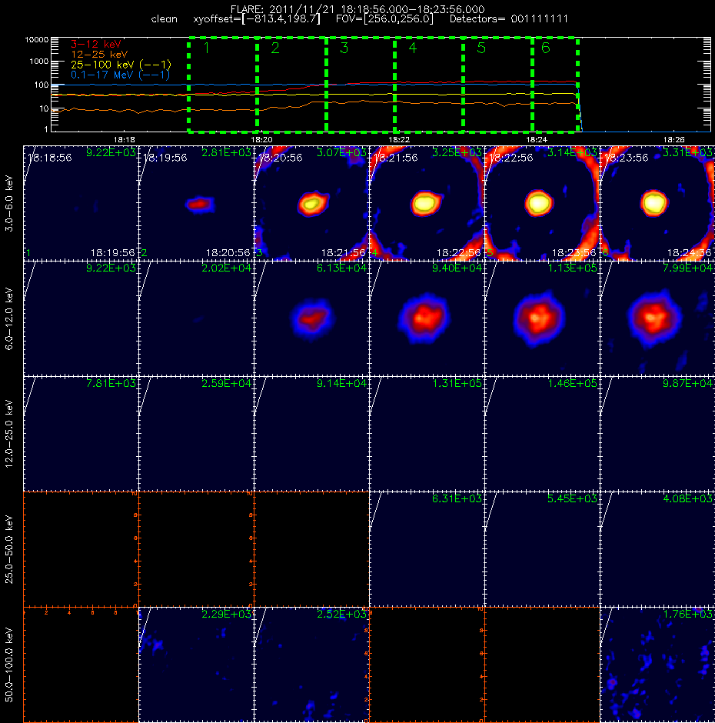This screenshot has width=715, height=723.
Task: Click the flare date title at the top
Action: click(x=357, y=9)
